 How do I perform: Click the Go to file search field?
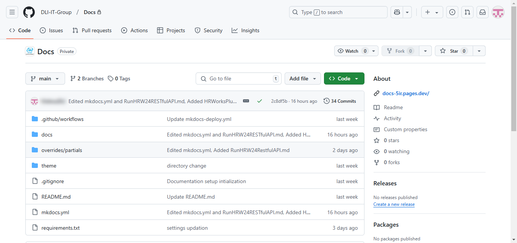pyautogui.click(x=238, y=78)
